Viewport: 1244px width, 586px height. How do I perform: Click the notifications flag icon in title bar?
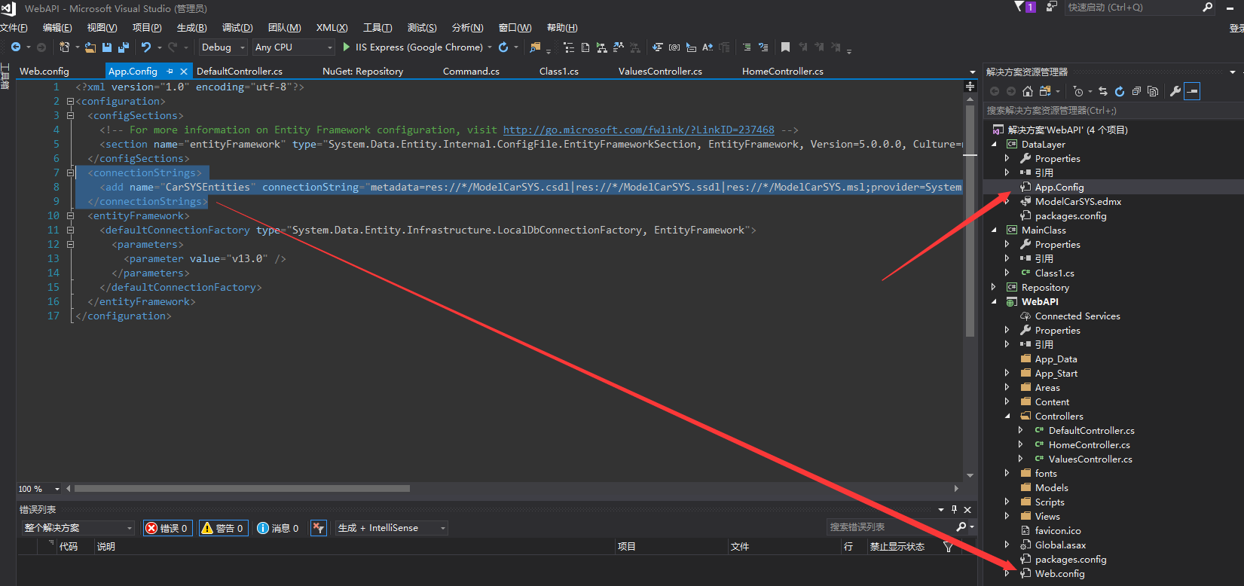1019,7
